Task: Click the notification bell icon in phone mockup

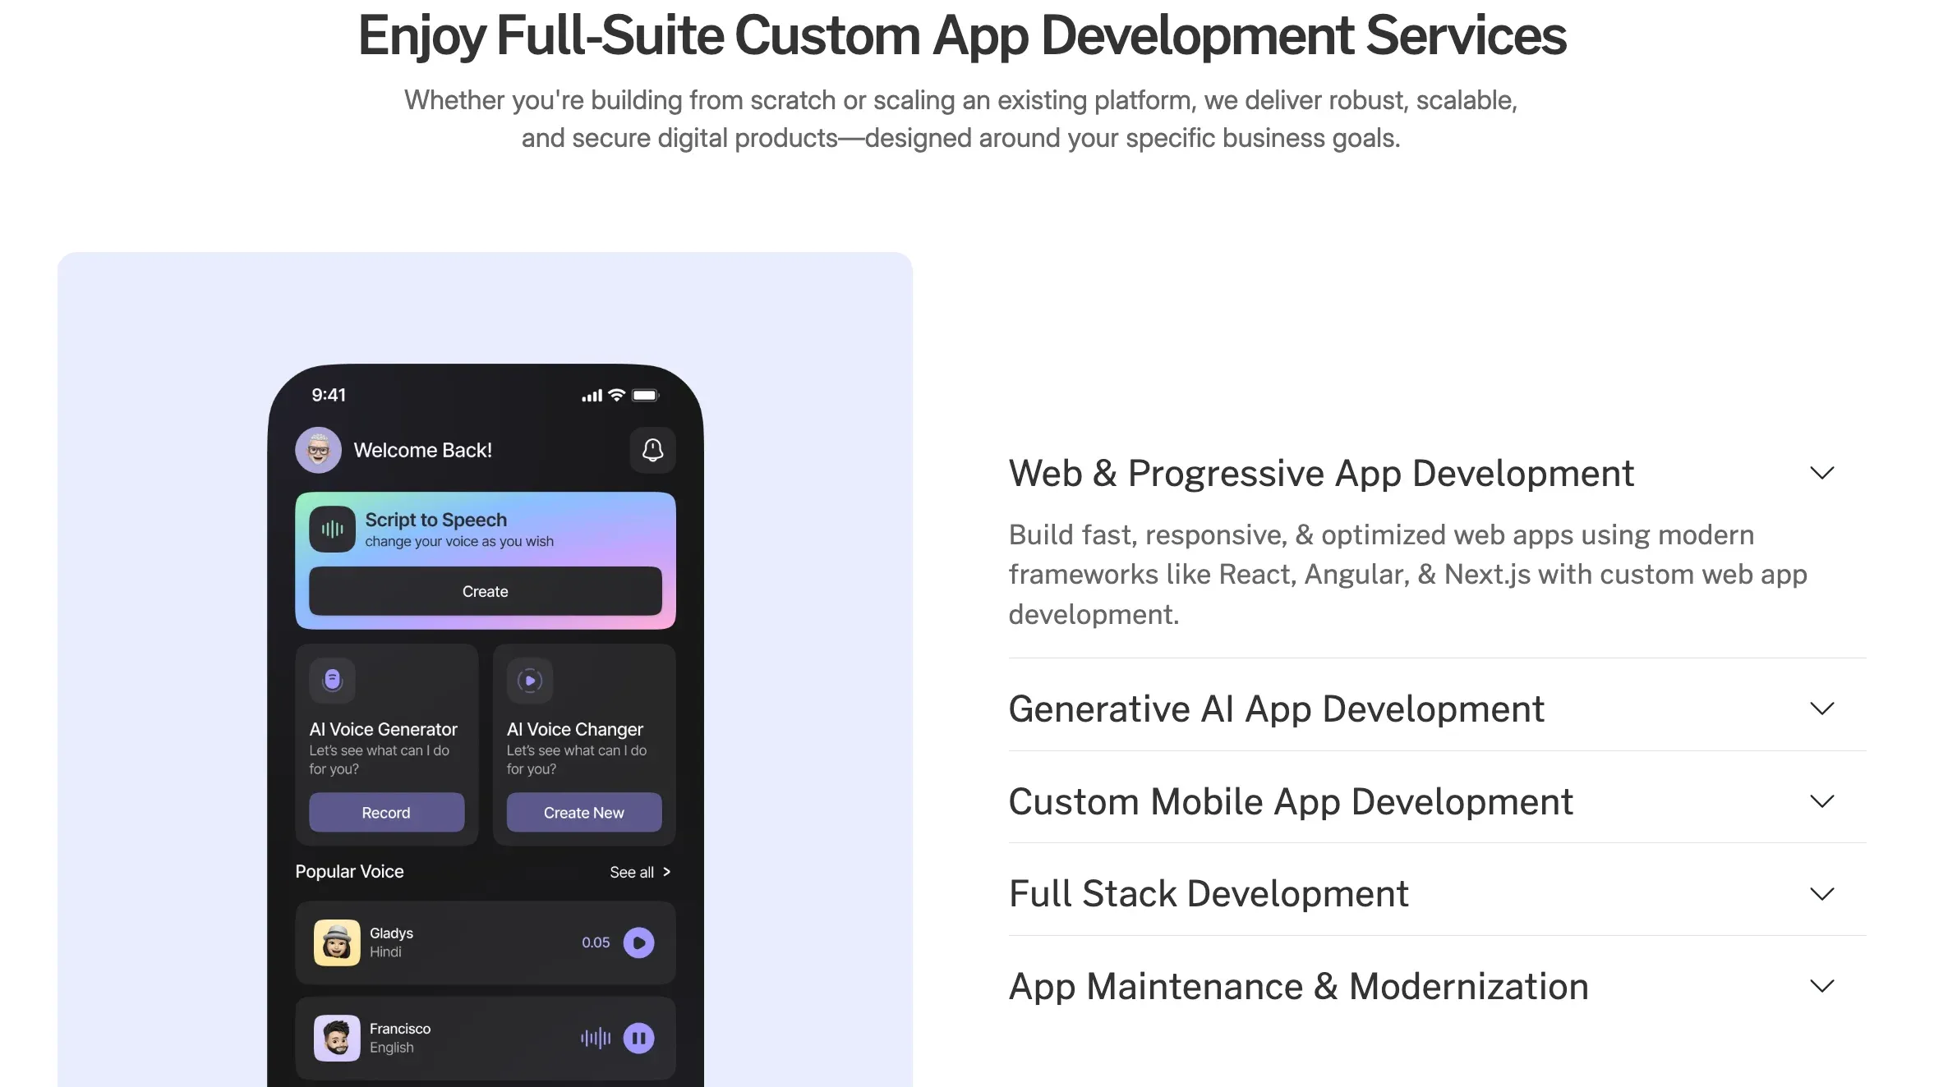Action: click(x=652, y=450)
